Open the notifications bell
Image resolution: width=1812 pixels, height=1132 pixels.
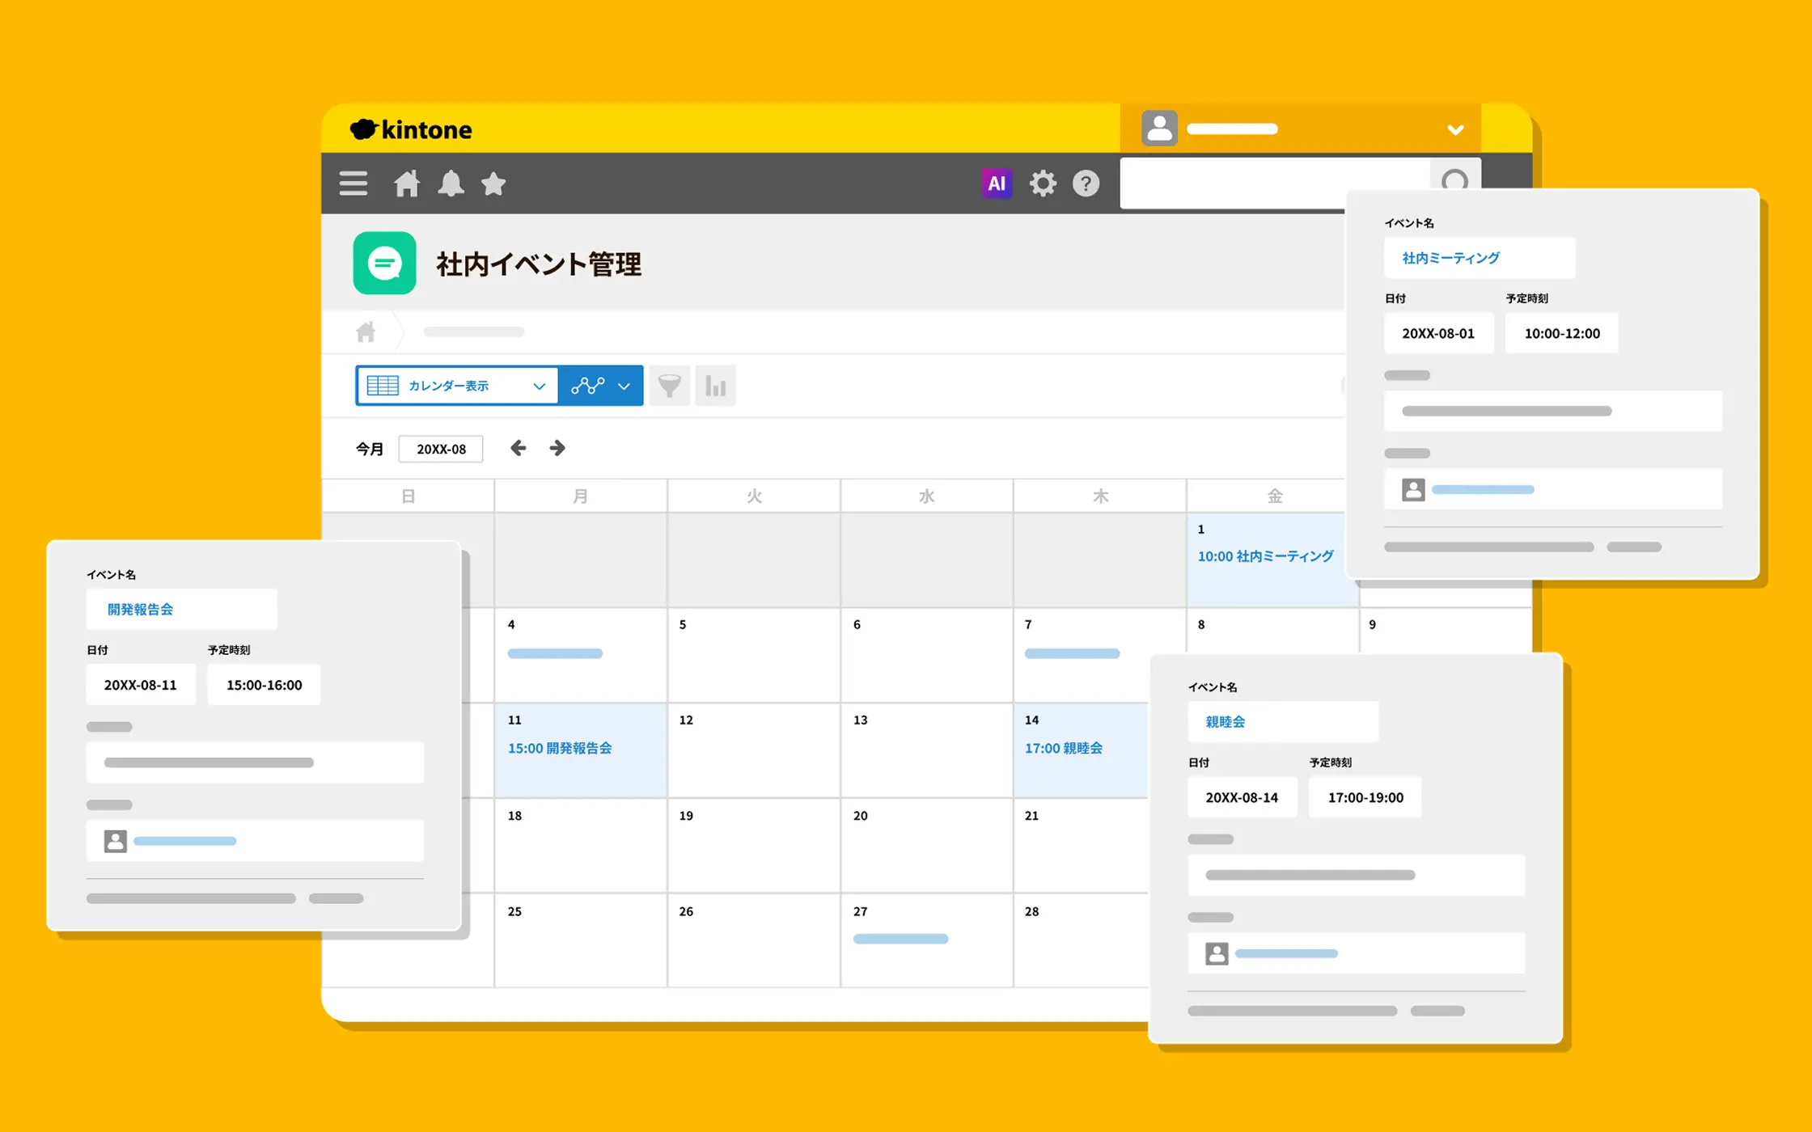pos(451,184)
